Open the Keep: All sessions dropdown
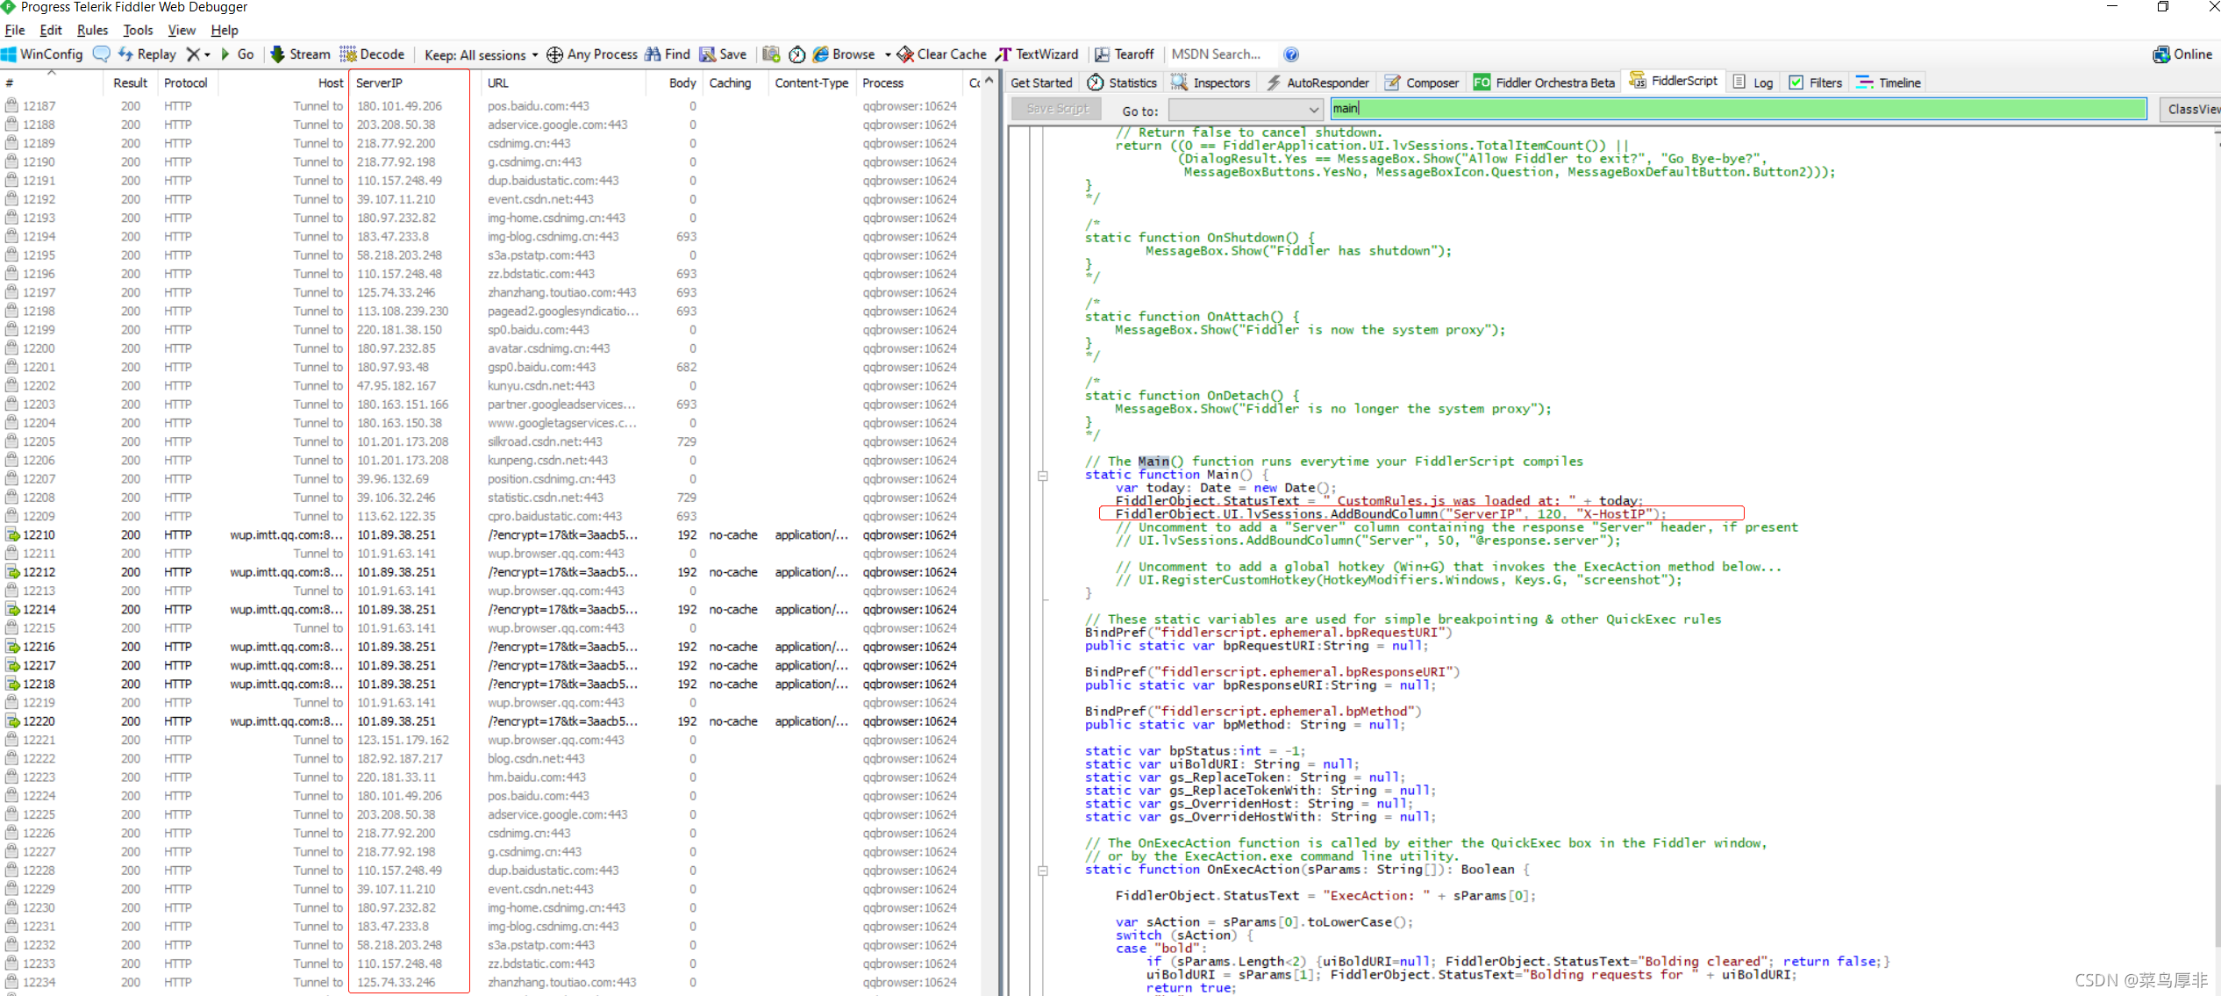2221x996 pixels. point(481,55)
